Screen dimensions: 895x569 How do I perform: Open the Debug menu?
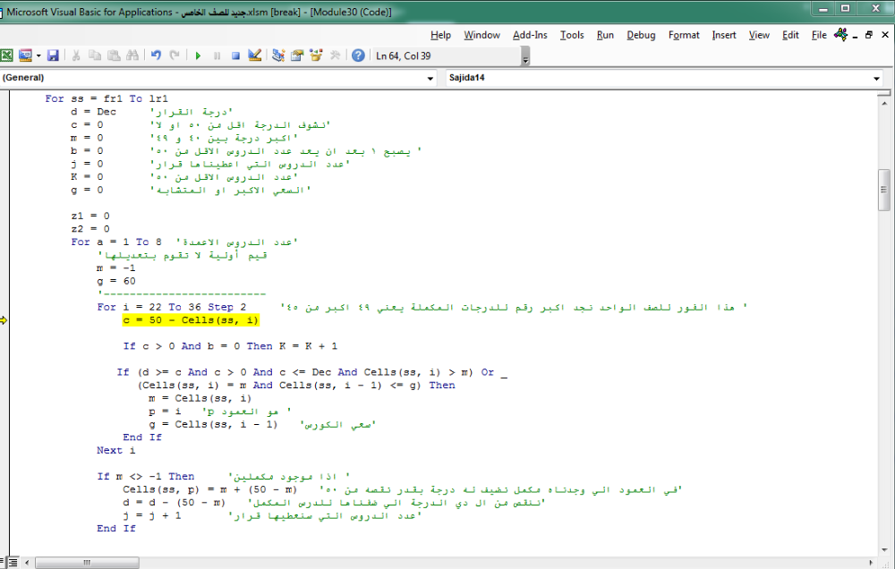pos(641,35)
